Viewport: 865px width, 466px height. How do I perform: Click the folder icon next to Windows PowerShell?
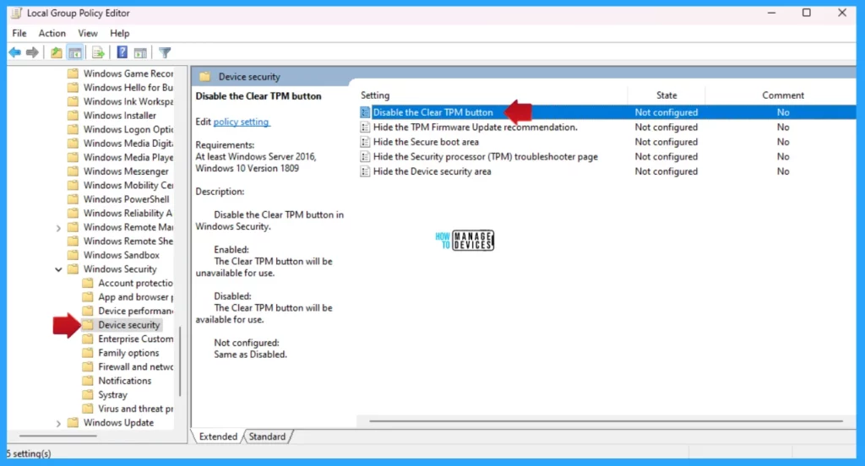pos(73,199)
